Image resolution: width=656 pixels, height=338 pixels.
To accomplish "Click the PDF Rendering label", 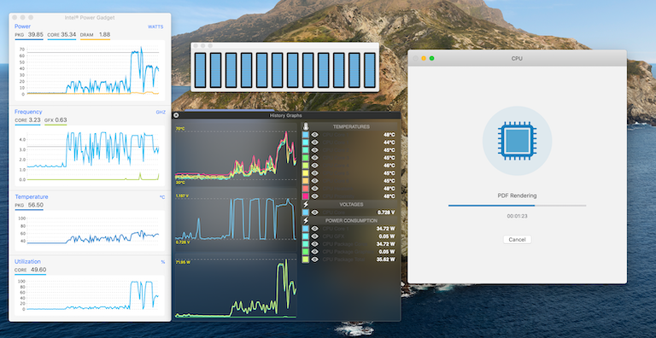I will [x=517, y=195].
